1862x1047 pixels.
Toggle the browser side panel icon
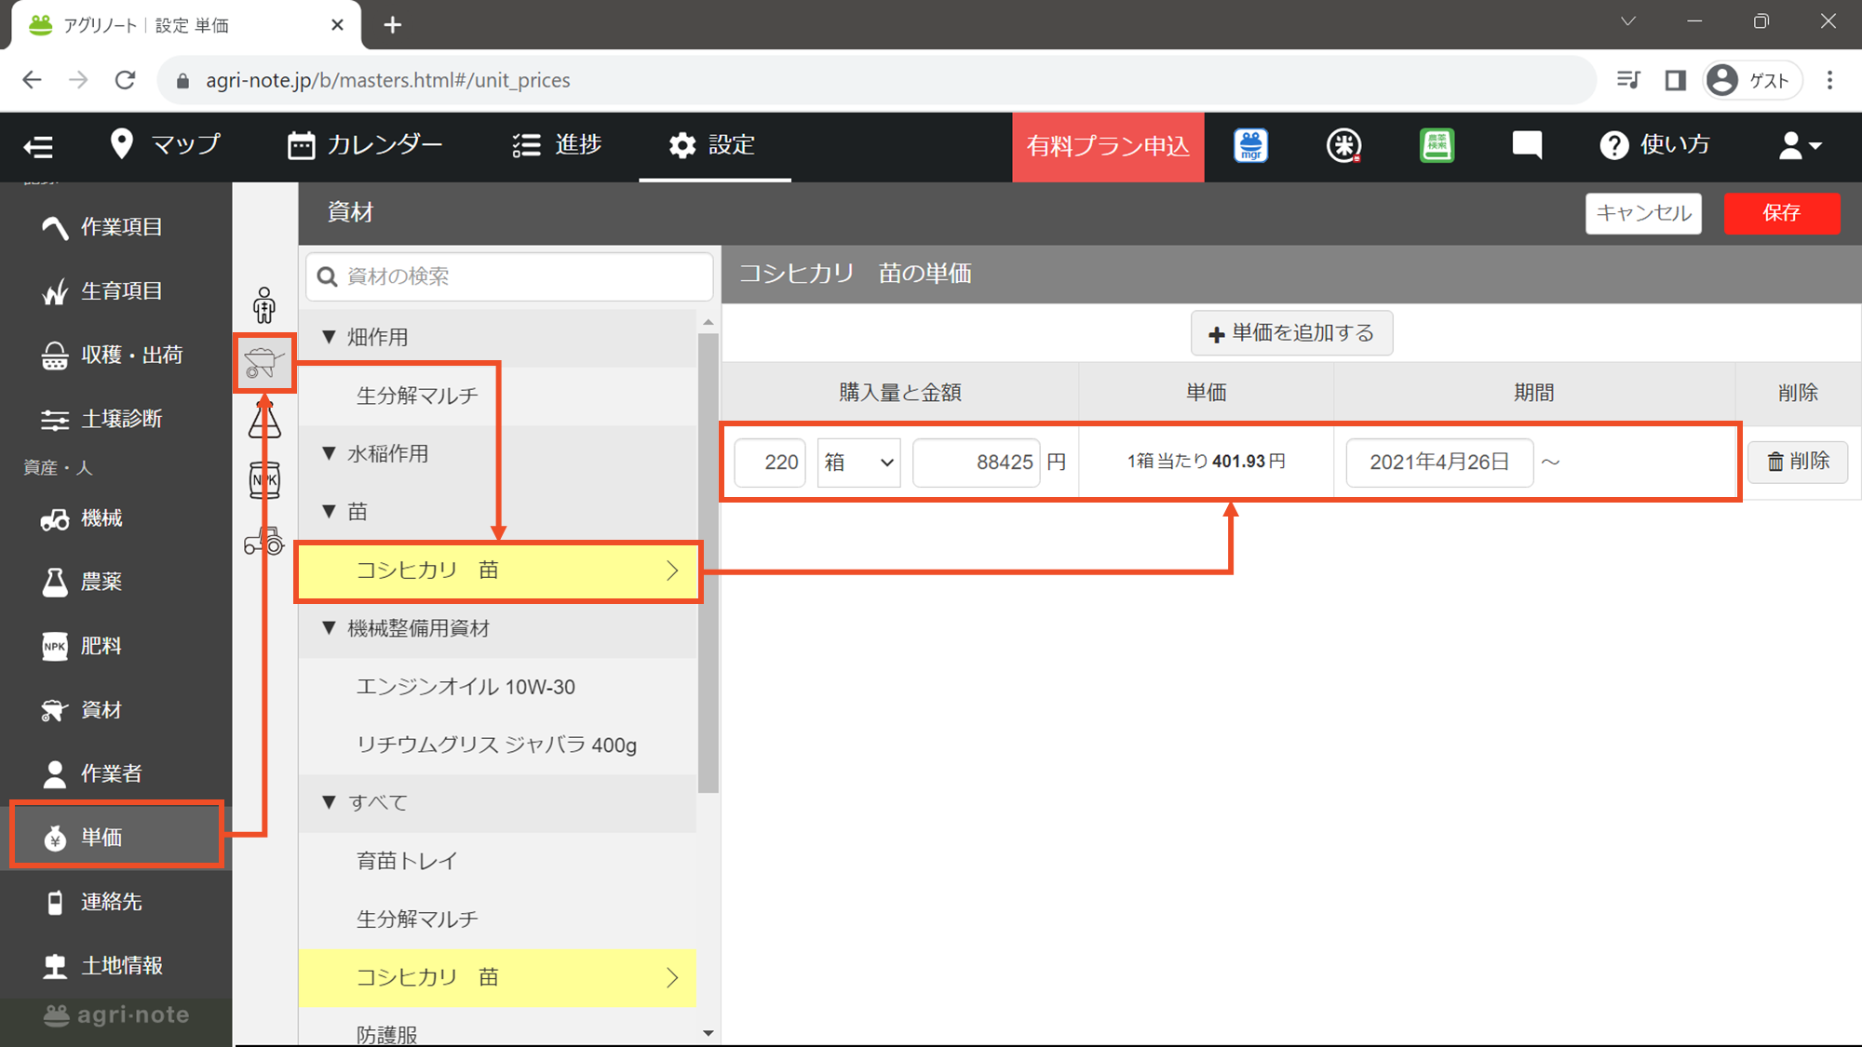[x=1676, y=80]
